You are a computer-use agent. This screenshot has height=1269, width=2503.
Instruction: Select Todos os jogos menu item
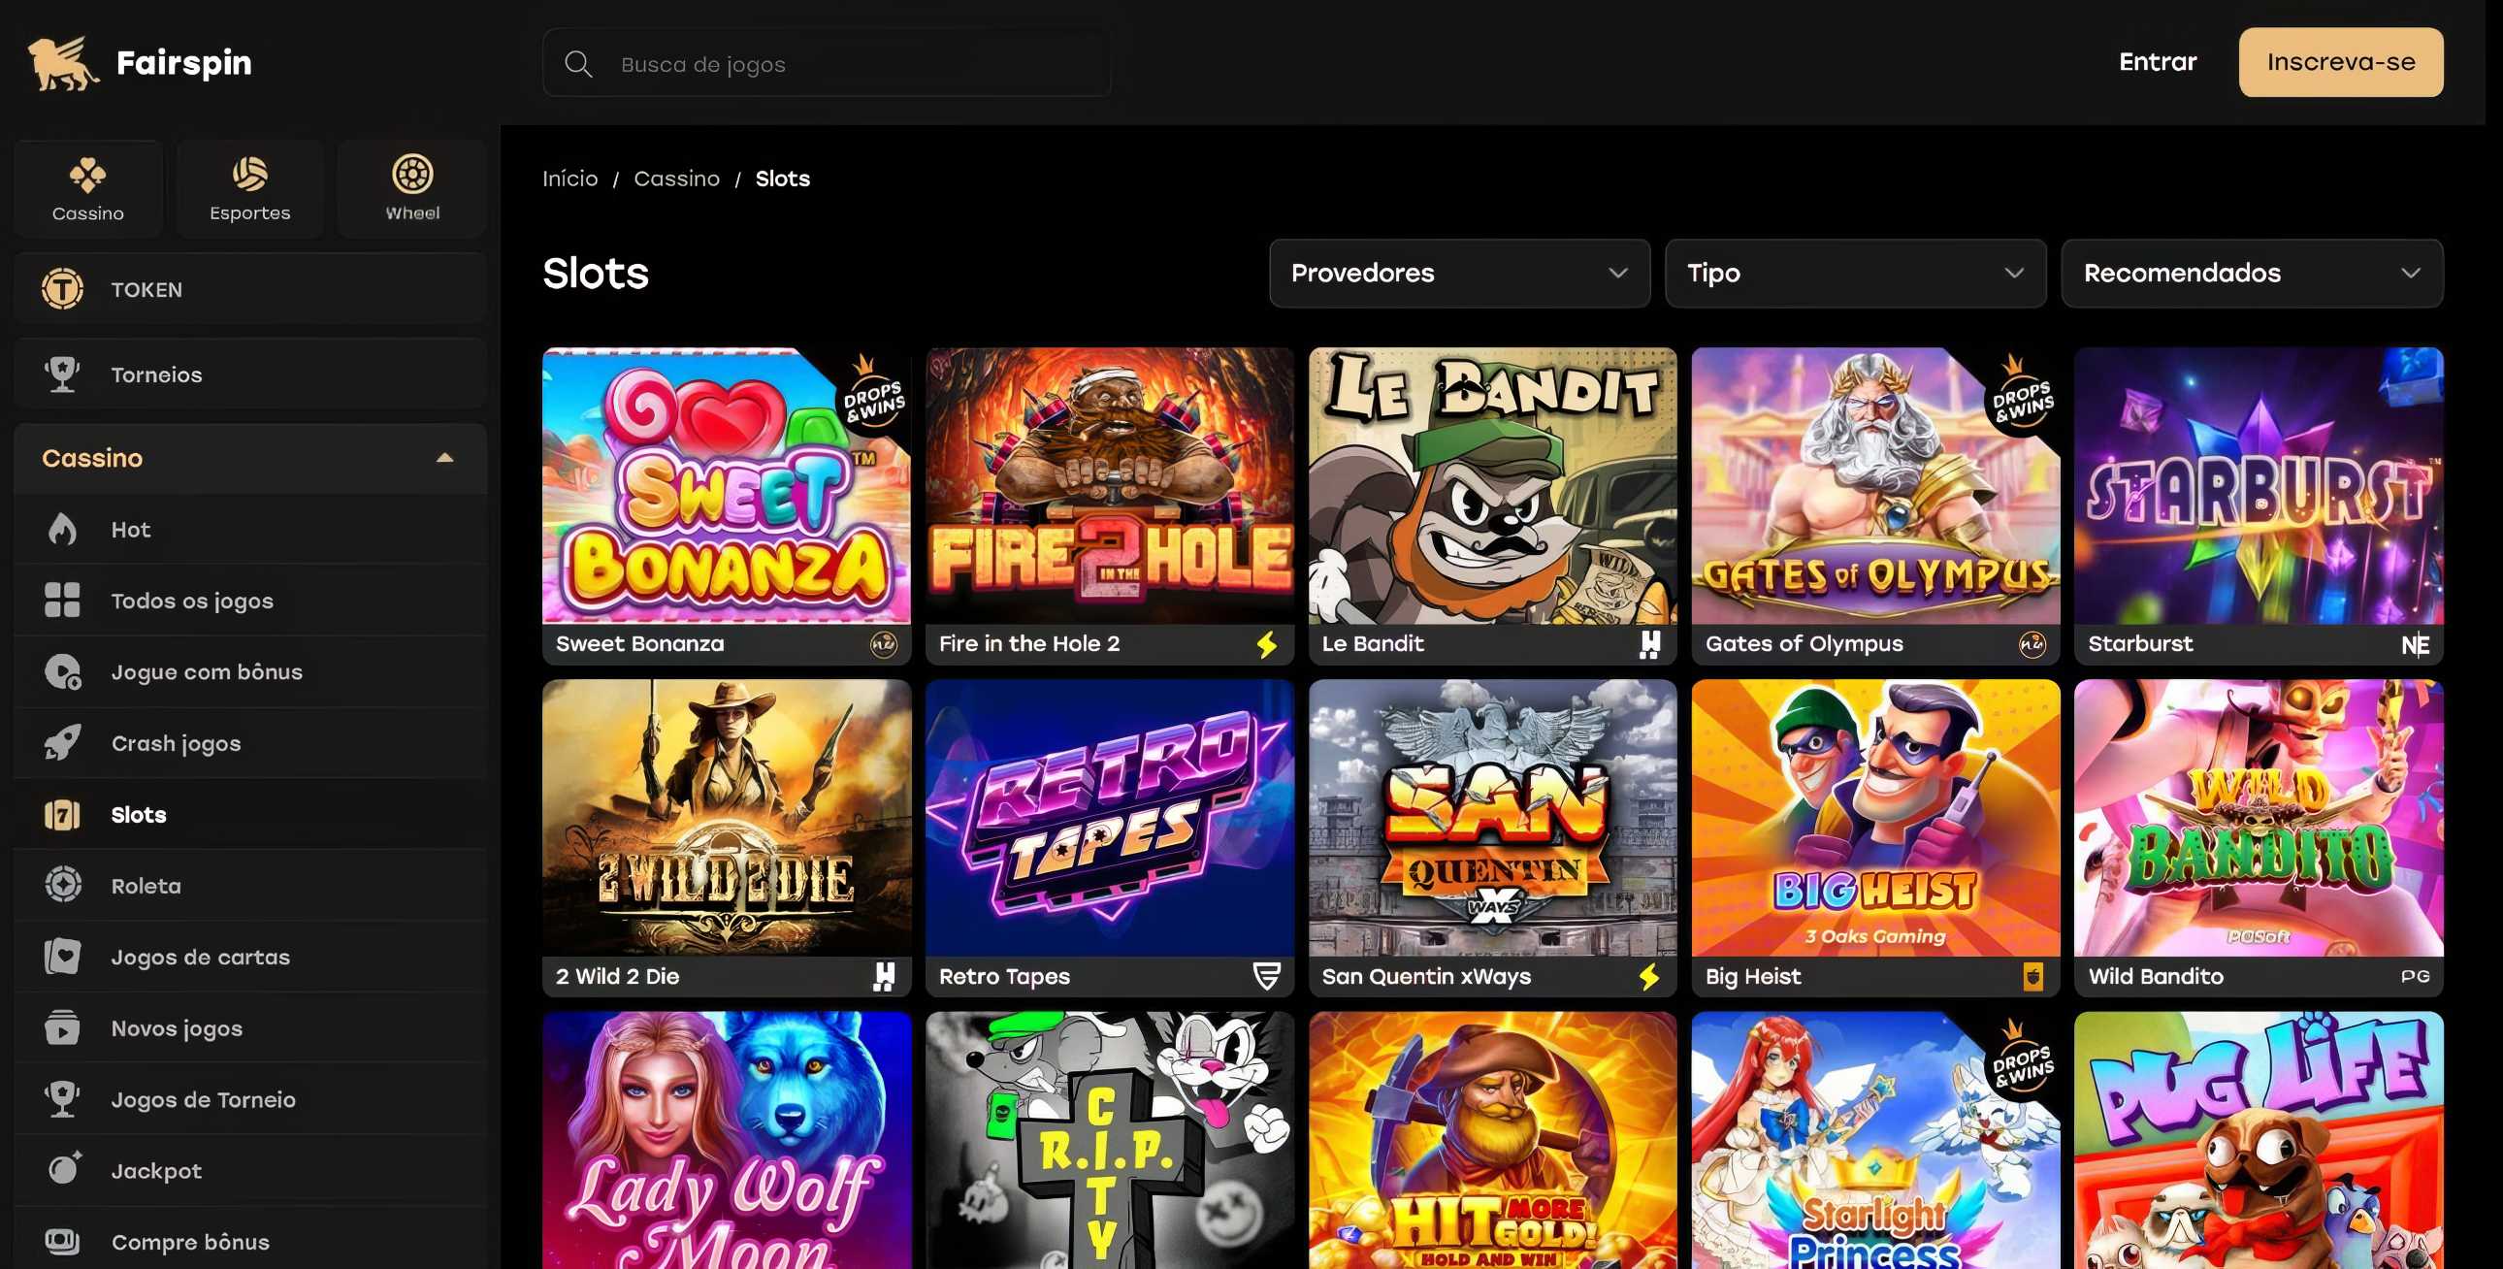[191, 601]
